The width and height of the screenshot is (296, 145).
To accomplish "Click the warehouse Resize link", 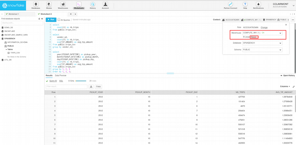I will tap(254, 37).
